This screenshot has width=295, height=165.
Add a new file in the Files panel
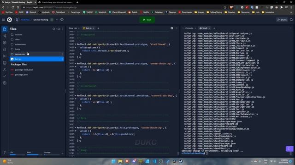54,29
